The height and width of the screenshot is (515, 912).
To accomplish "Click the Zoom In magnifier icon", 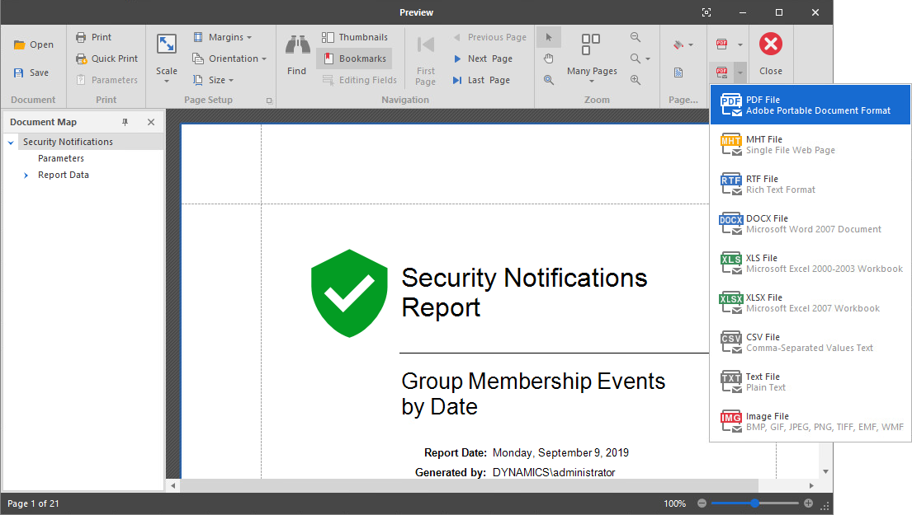I will point(636,80).
